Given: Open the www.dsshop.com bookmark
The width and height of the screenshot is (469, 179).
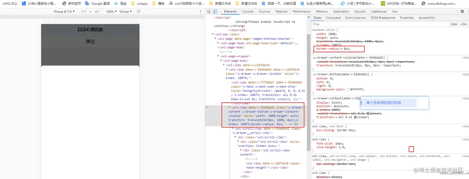Looking at the screenshot, I should [439, 4].
